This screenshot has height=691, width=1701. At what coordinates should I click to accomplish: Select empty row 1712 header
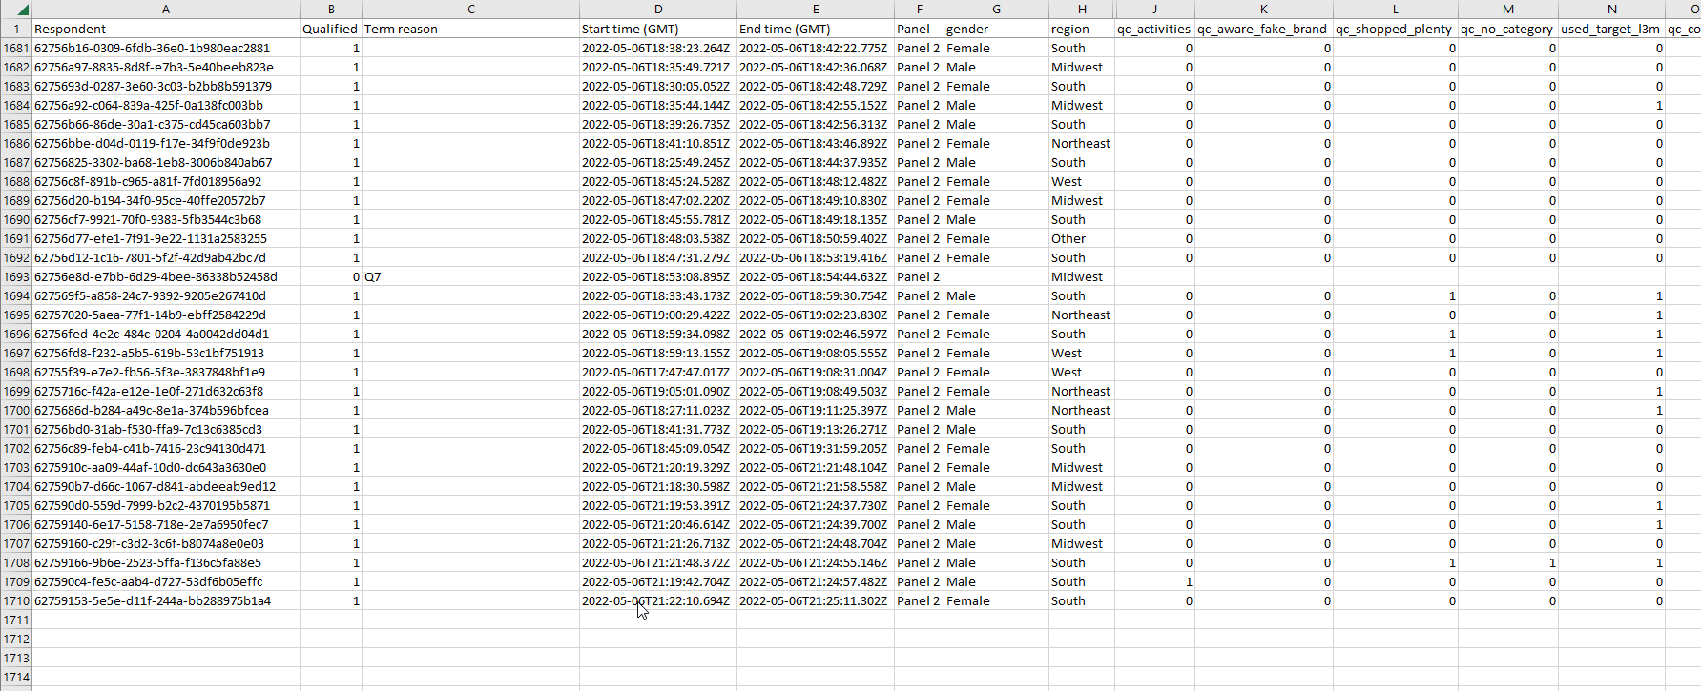[16, 640]
